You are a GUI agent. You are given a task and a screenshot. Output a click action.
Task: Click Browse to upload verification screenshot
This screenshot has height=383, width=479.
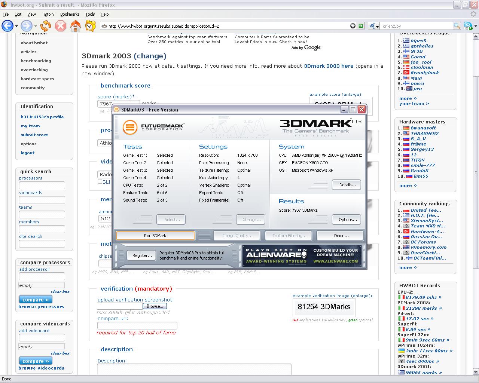154,306
